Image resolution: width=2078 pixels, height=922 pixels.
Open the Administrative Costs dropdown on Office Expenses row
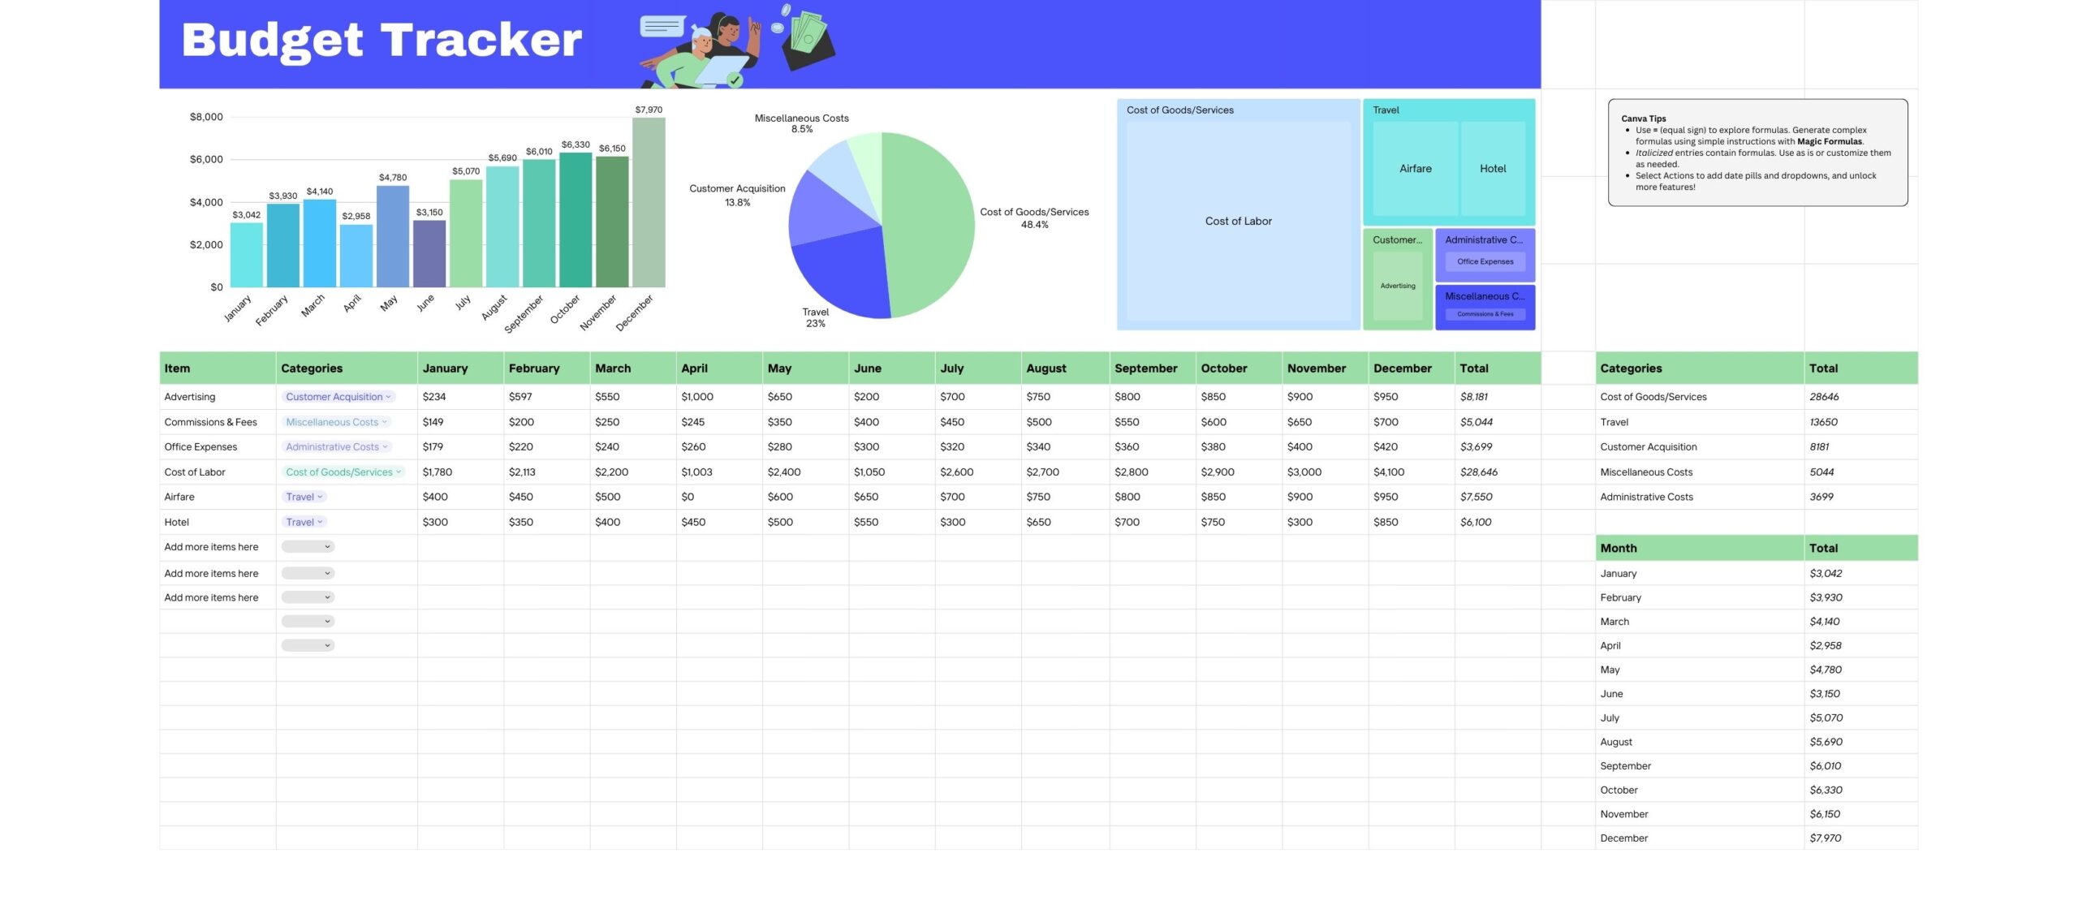pyautogui.click(x=335, y=446)
